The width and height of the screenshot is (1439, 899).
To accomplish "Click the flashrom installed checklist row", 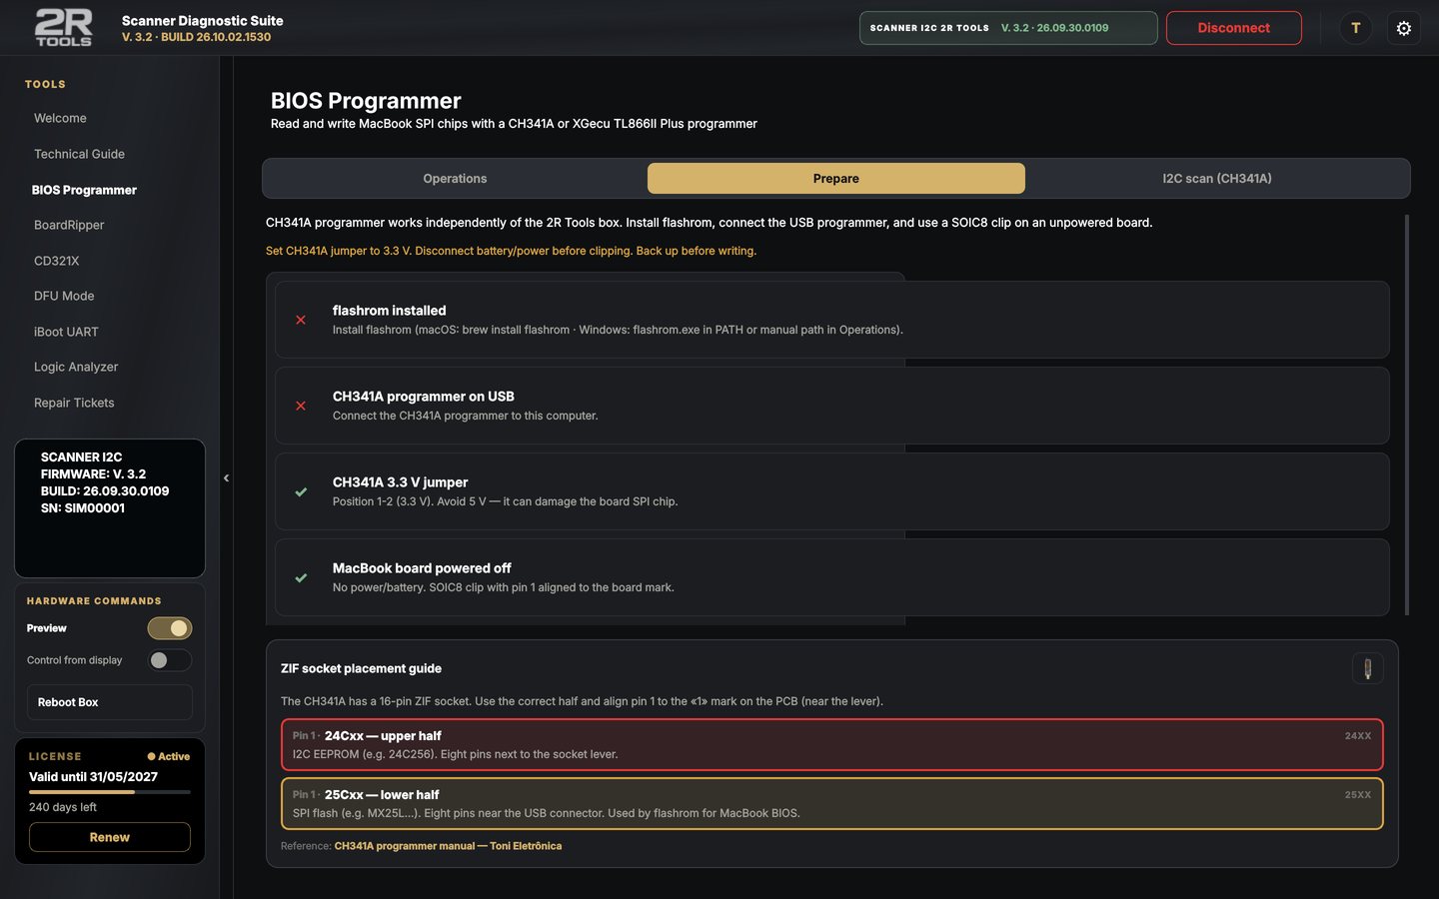I will tap(832, 320).
